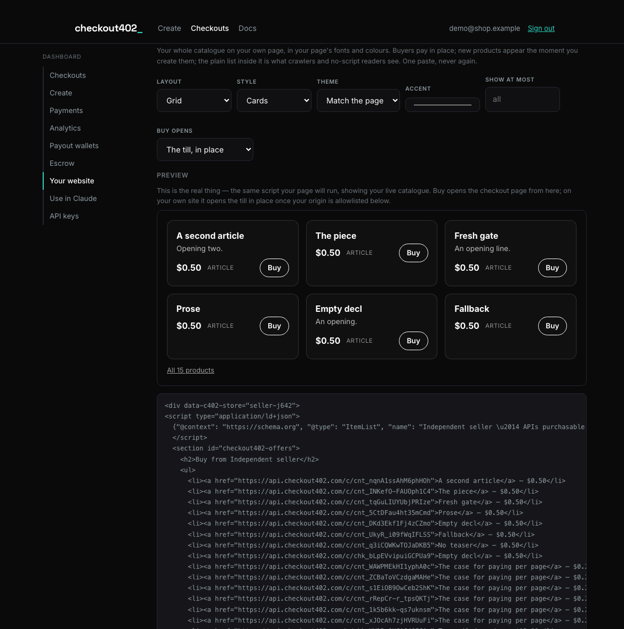Screen dimensions: 624x629
Task: Click The piece card title
Action: [336, 236]
